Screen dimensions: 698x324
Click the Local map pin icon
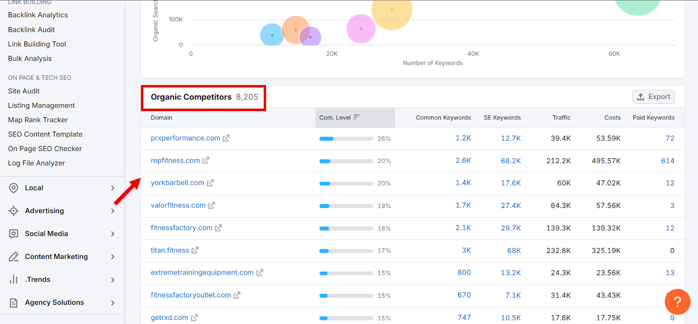(x=14, y=188)
